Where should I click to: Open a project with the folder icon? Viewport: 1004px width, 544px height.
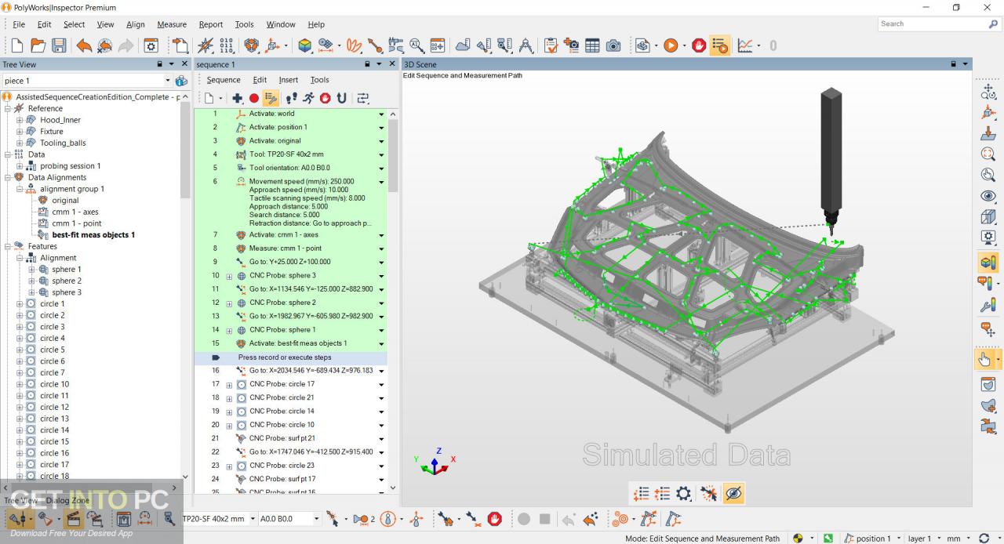pos(38,46)
